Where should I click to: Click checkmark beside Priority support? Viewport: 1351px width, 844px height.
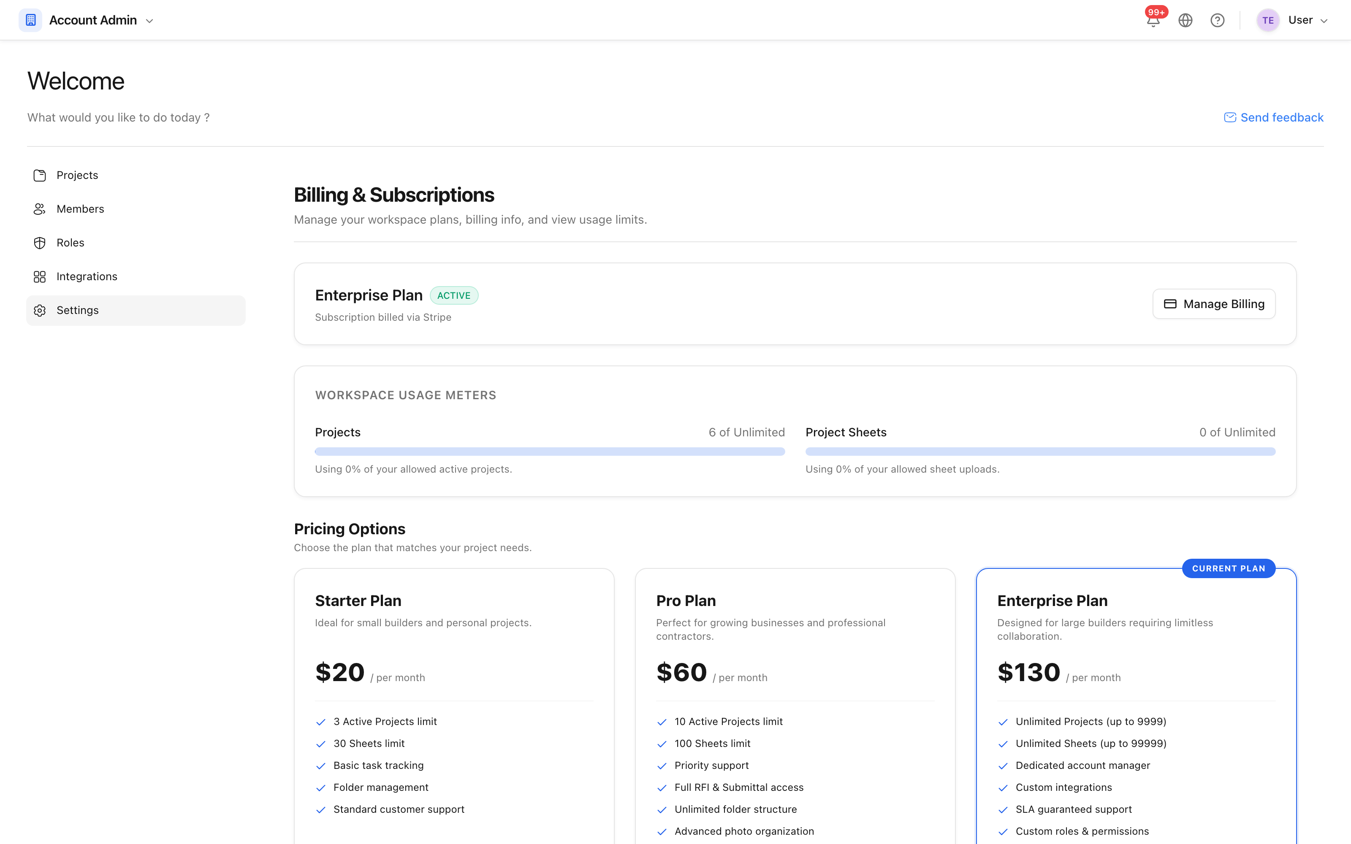click(662, 766)
